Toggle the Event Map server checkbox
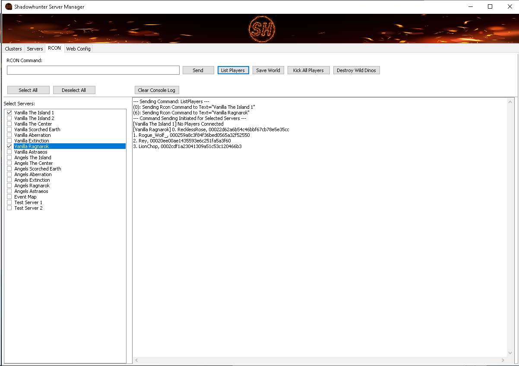 click(9, 197)
